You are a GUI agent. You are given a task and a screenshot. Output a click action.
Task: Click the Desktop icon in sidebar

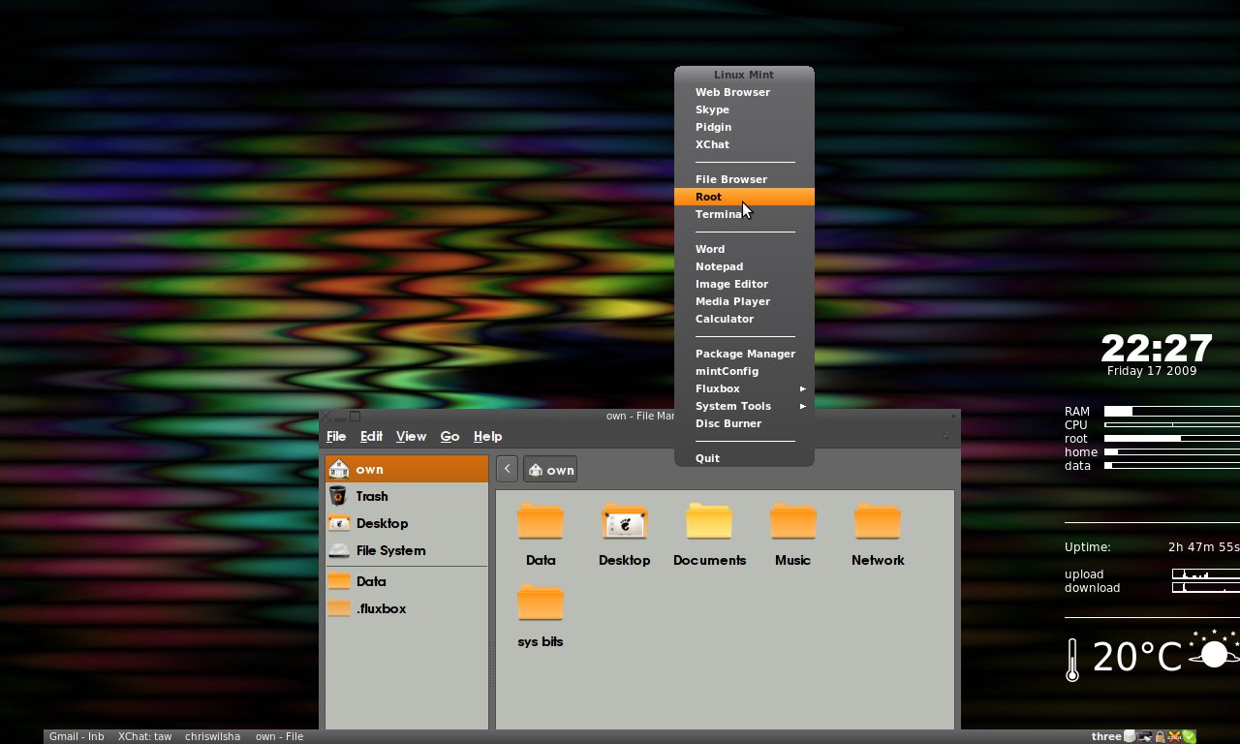click(339, 523)
